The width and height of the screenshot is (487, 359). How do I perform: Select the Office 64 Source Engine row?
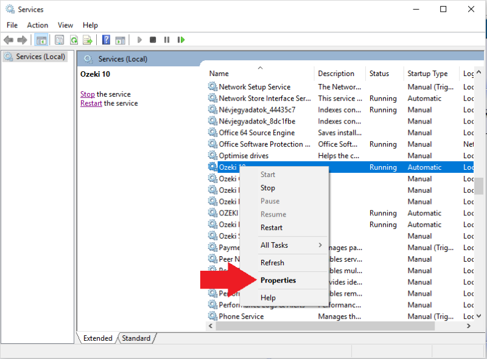pos(340,133)
